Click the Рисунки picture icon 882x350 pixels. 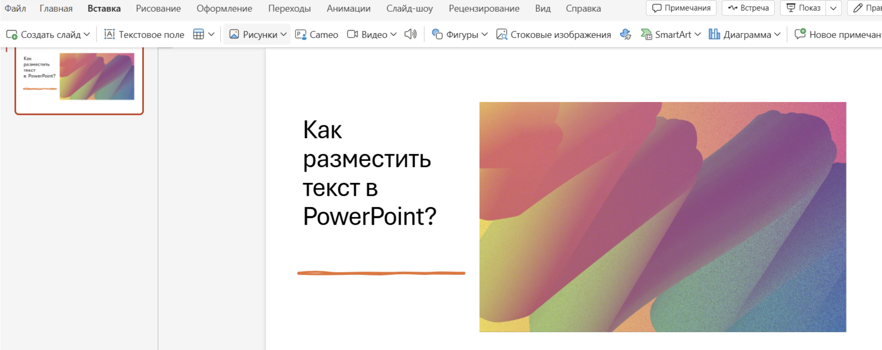coord(234,35)
